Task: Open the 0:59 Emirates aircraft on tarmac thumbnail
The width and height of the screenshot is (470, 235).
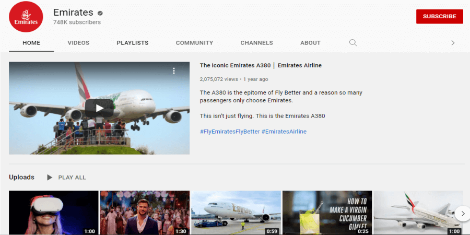Action: 236,213
